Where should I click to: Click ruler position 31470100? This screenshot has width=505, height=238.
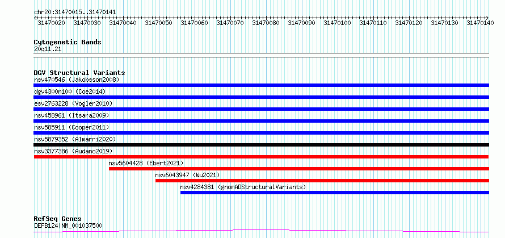click(337, 23)
